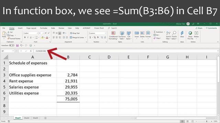The height and width of the screenshot is (123, 220).
Task: Toggle Align Left horizontal alignment
Action: [x=54, y=37]
